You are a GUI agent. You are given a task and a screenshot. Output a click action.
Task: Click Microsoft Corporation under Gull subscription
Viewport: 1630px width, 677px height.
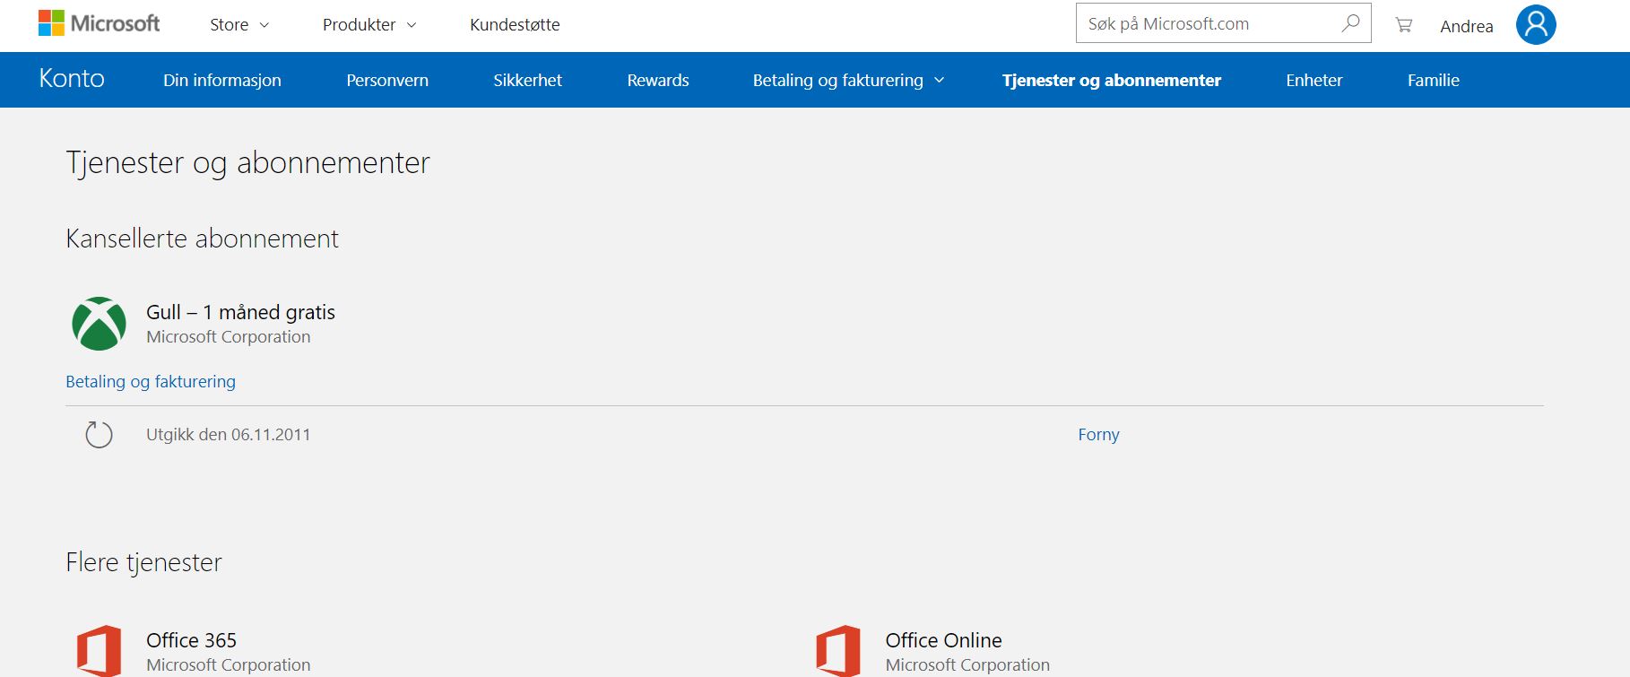pos(228,337)
